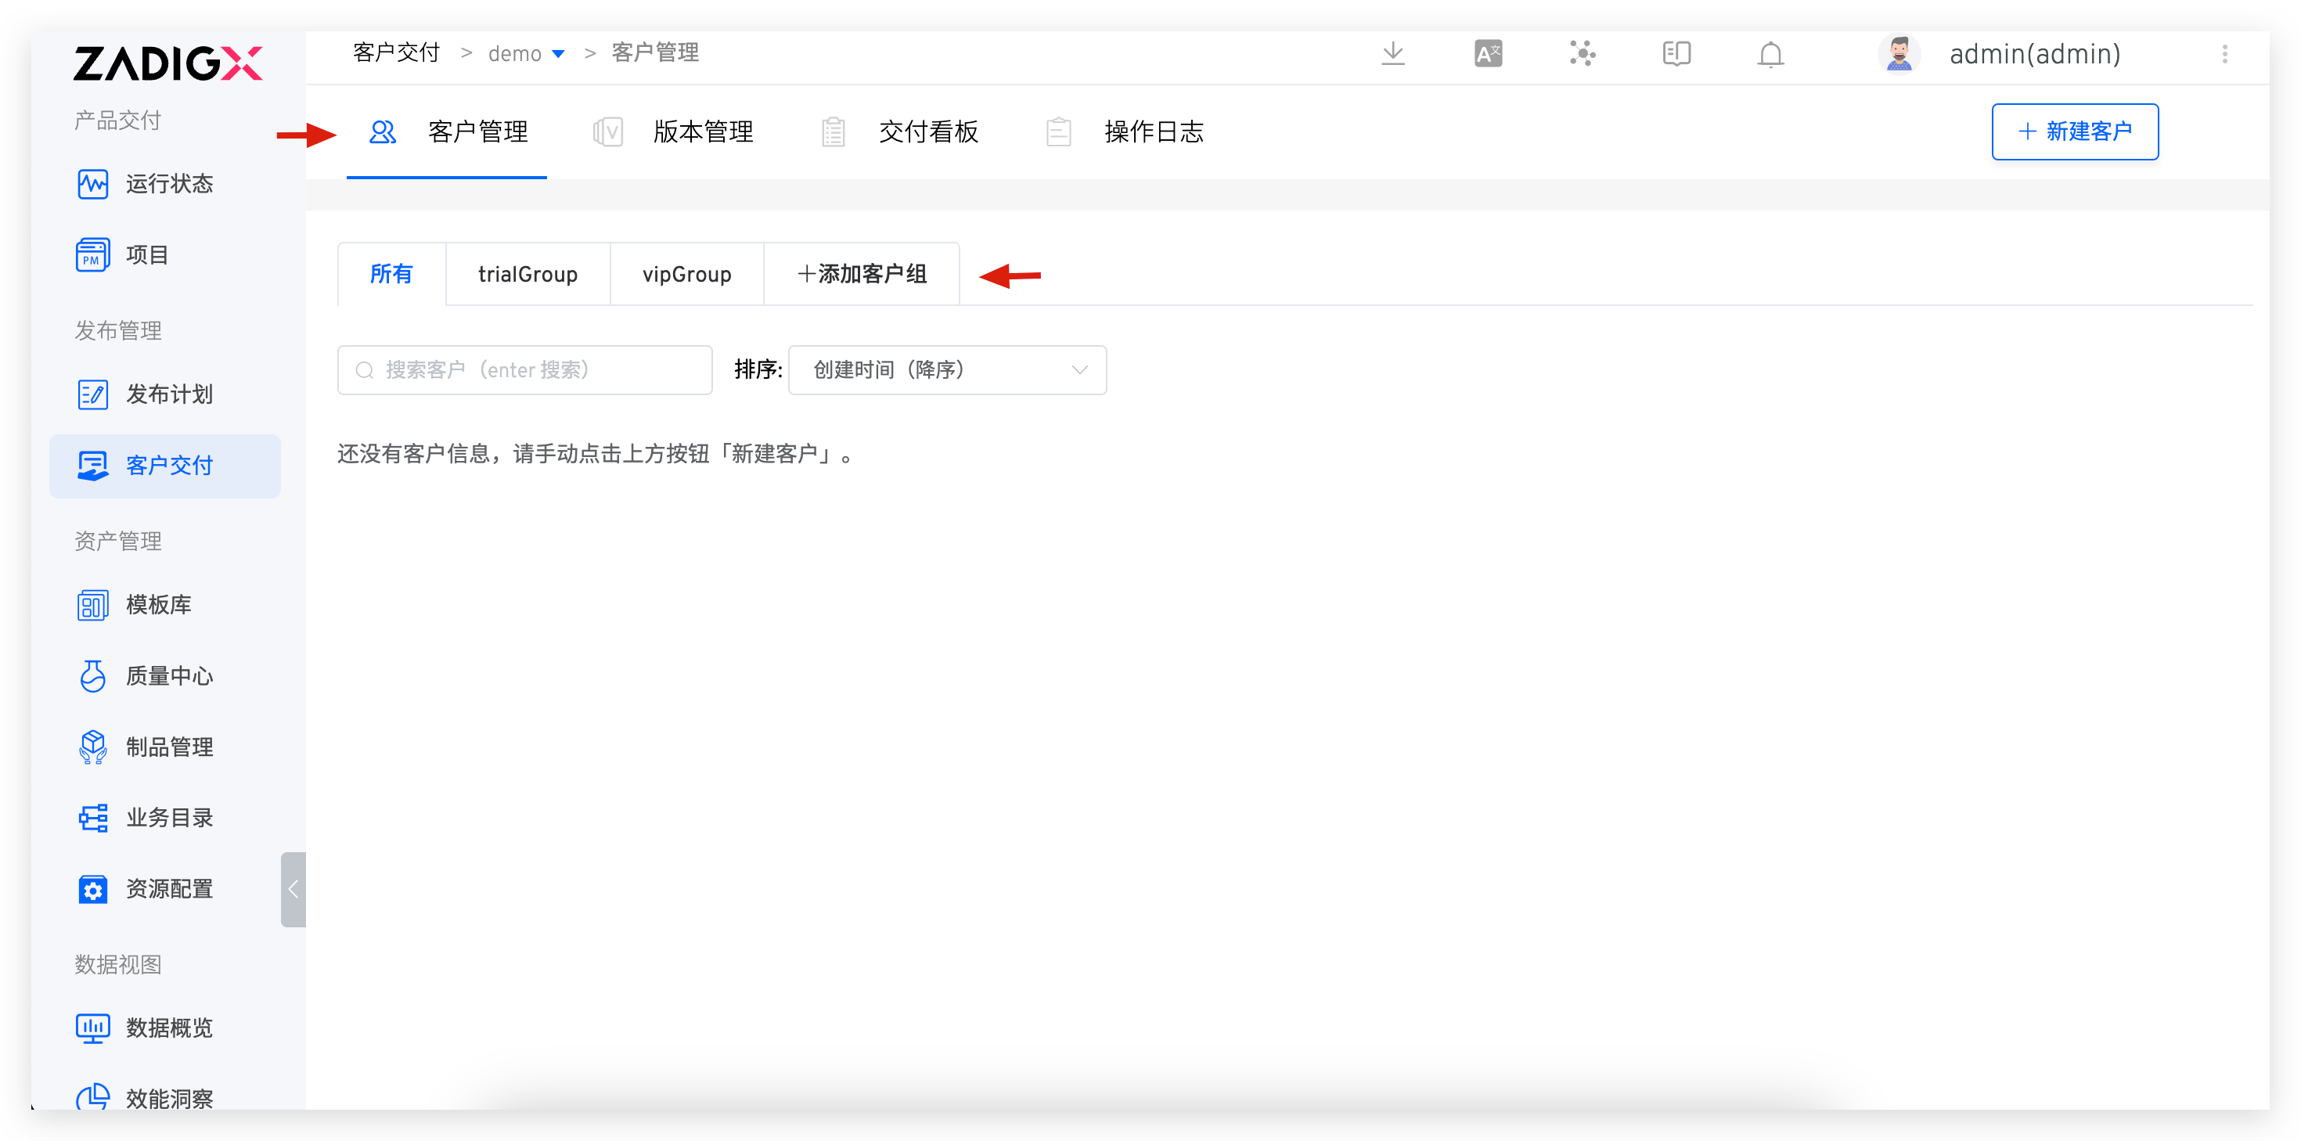Click the 新建客户 button
The width and height of the screenshot is (2301, 1141).
click(2074, 132)
